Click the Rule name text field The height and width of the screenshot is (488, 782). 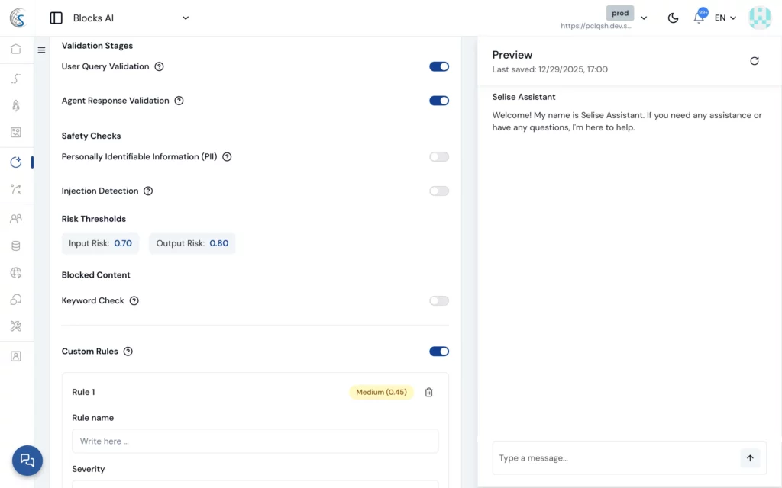coord(255,441)
